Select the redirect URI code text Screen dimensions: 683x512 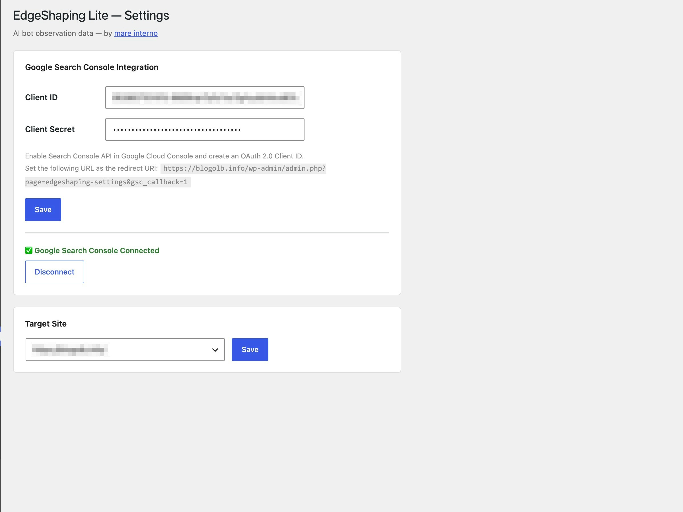pyautogui.click(x=175, y=175)
